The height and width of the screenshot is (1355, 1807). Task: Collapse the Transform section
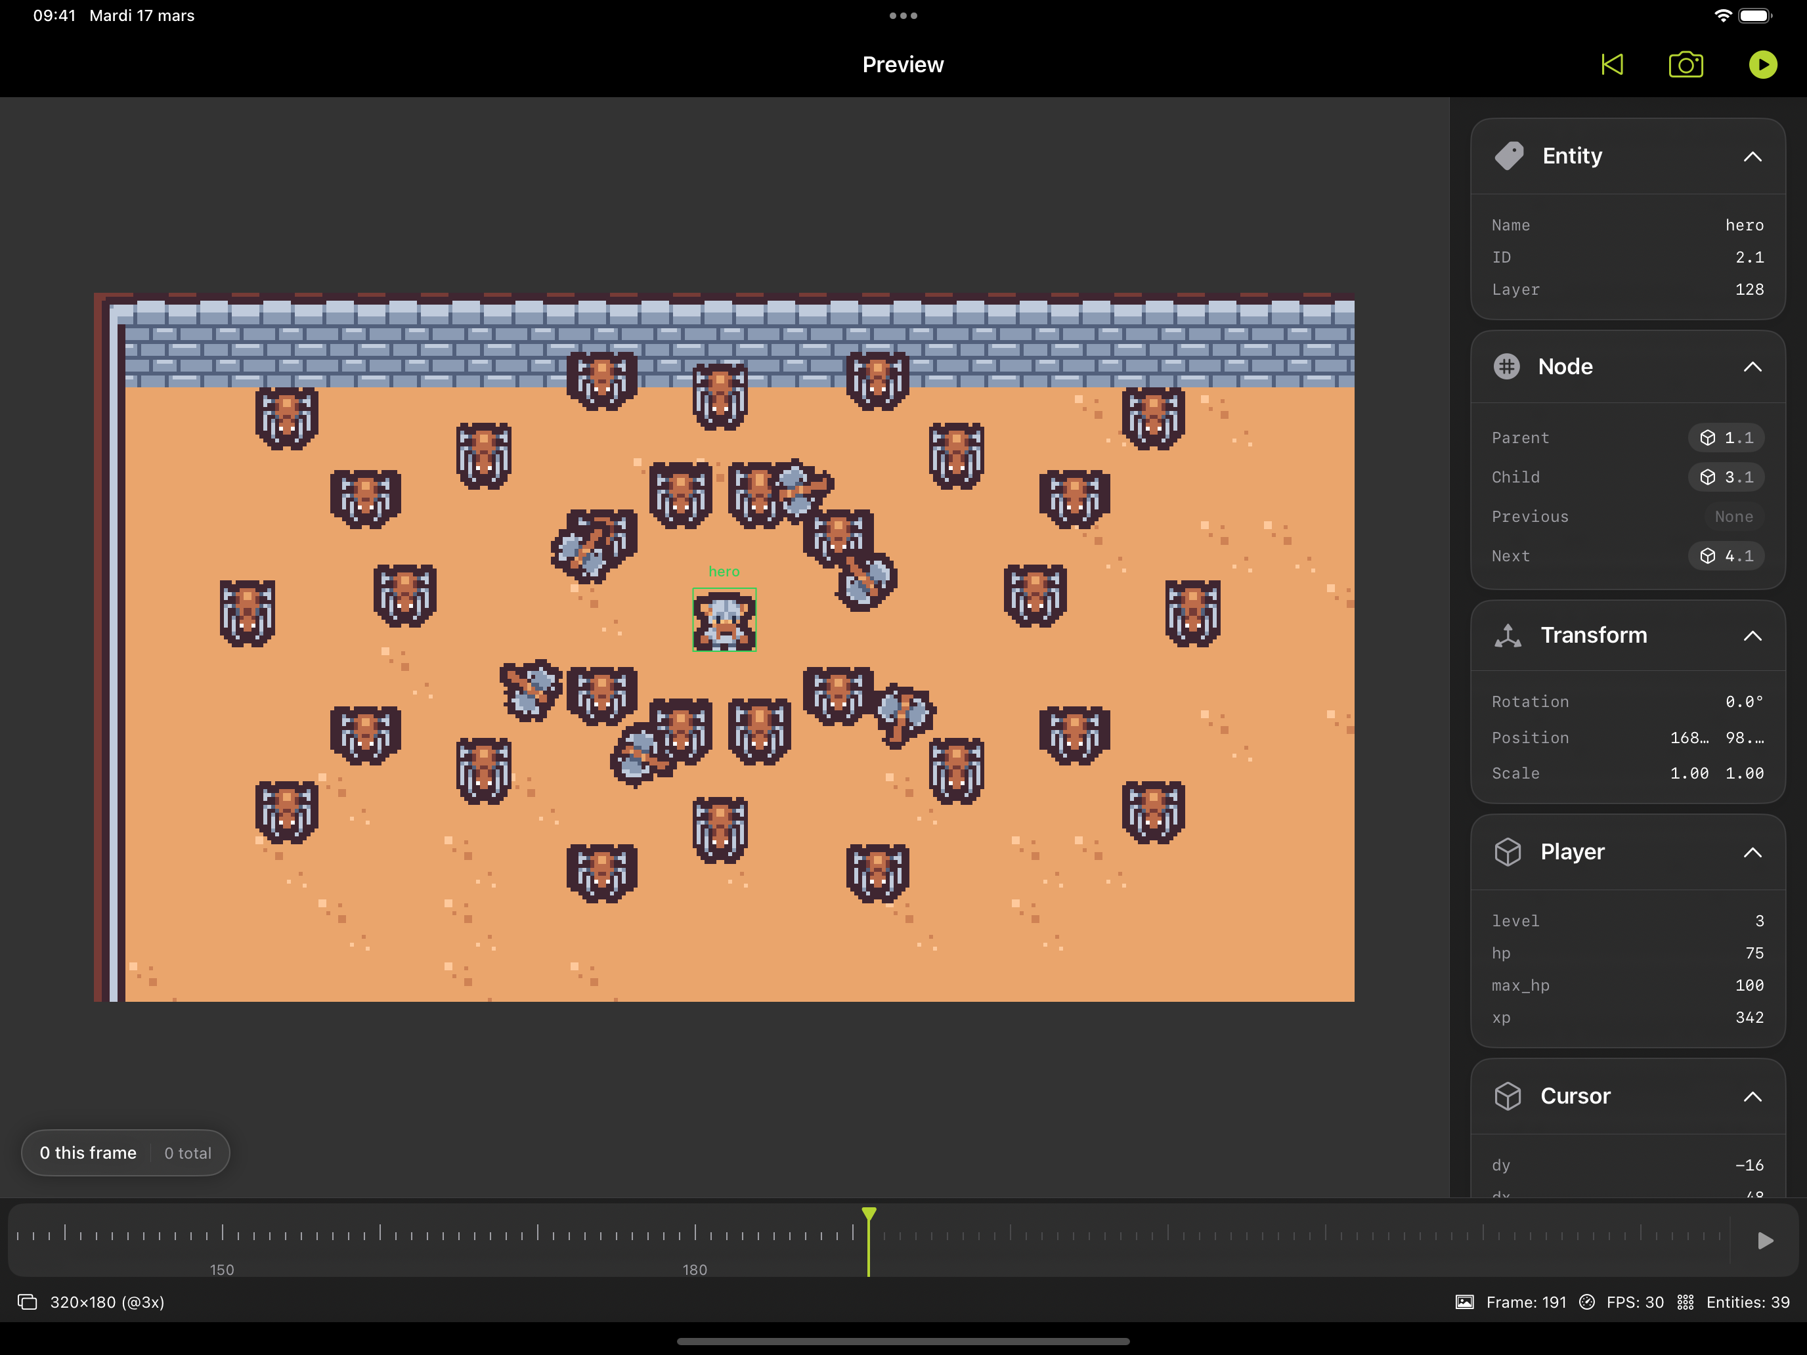(x=1753, y=635)
